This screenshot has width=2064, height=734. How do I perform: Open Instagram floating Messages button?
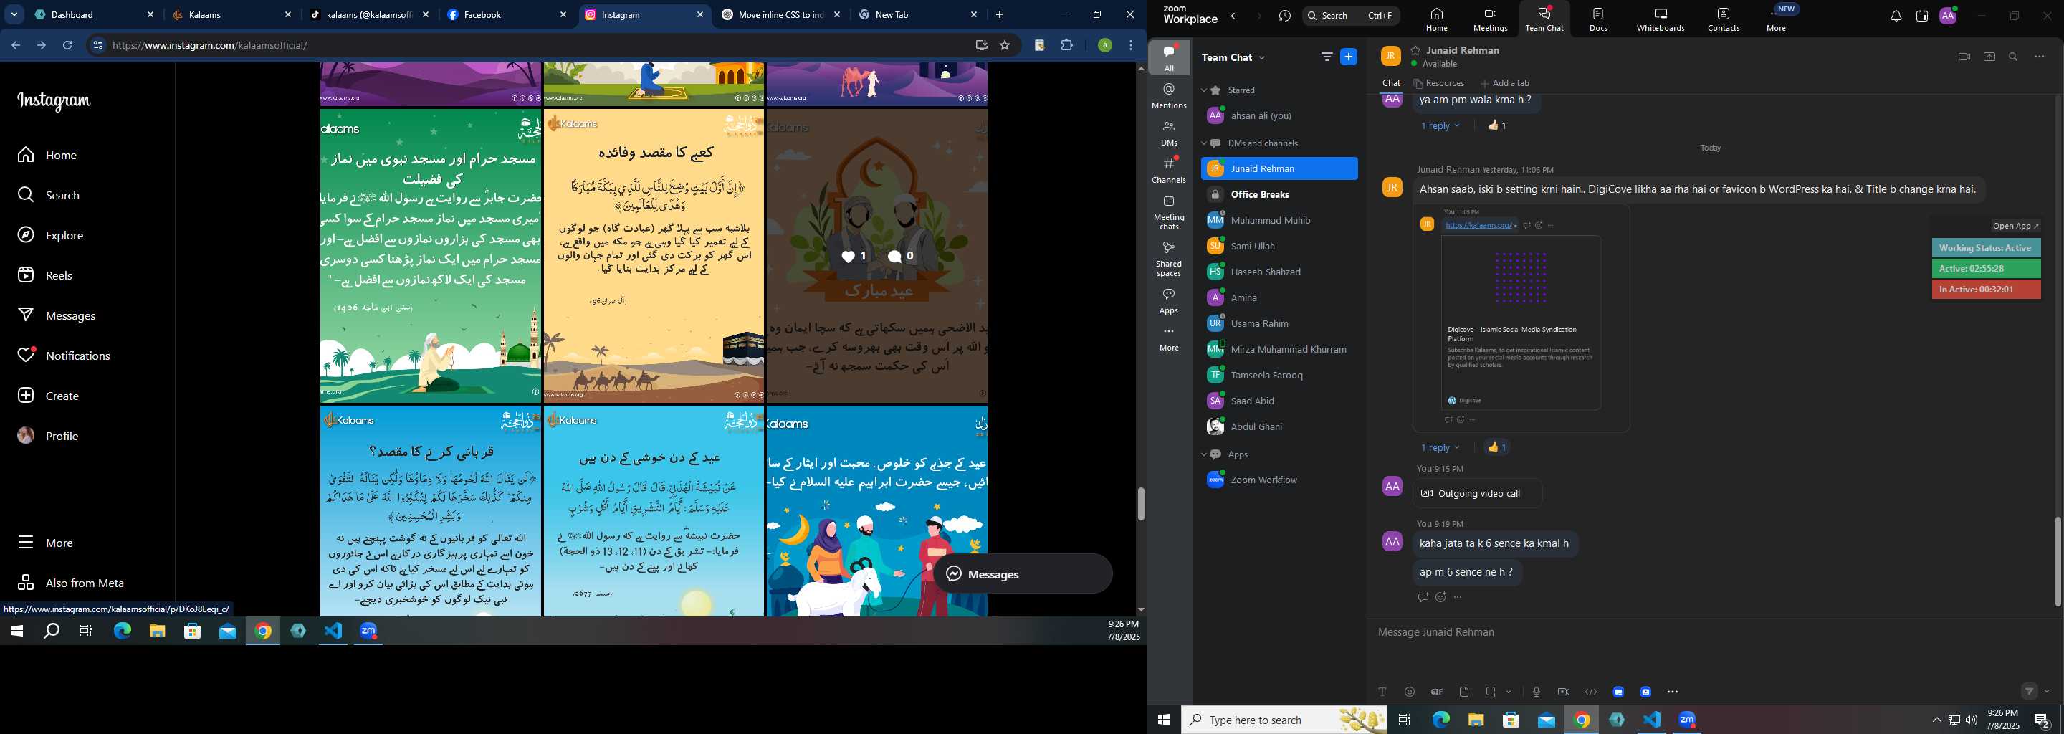click(1023, 573)
